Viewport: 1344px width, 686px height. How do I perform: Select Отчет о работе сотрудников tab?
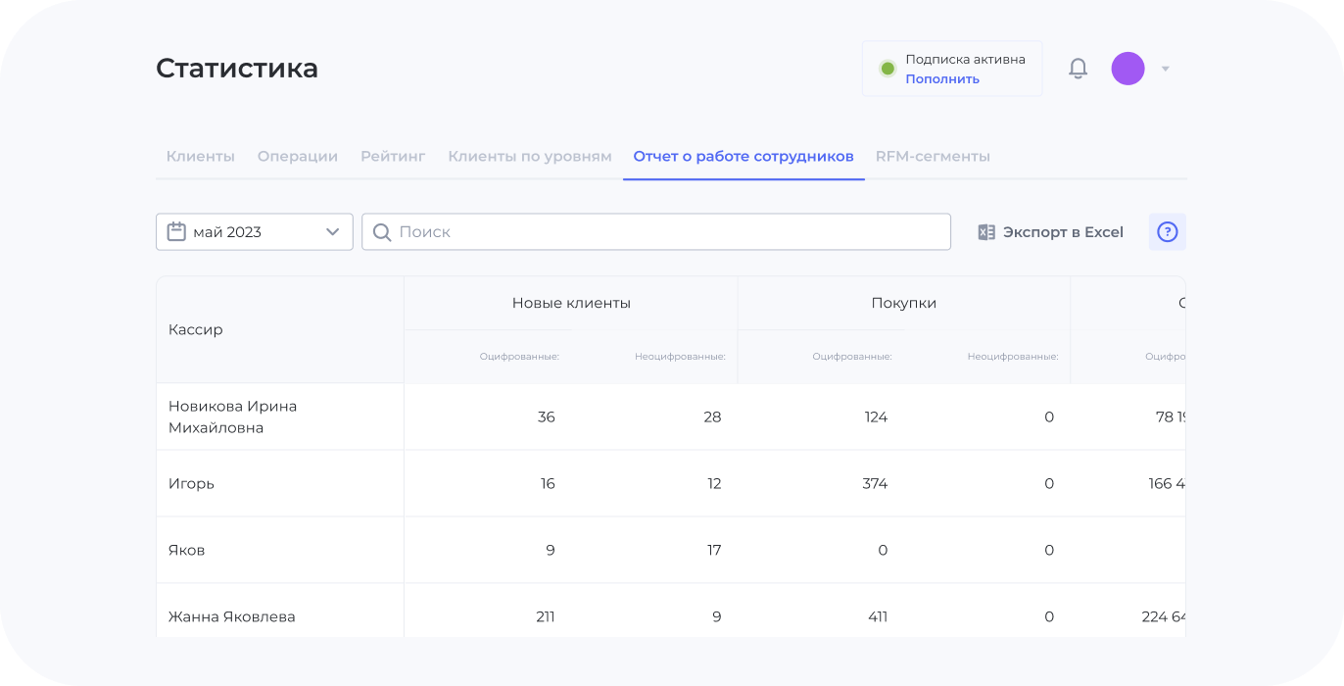click(744, 157)
